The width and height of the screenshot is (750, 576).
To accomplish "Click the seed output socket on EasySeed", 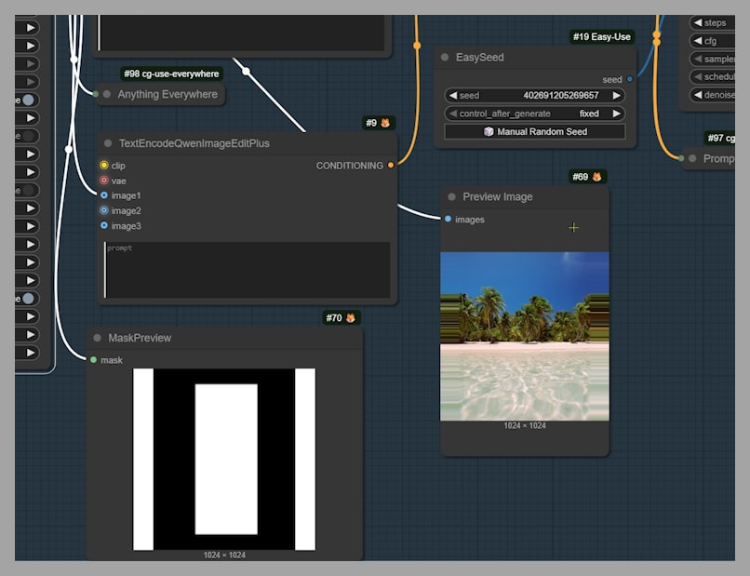I will 630,80.
